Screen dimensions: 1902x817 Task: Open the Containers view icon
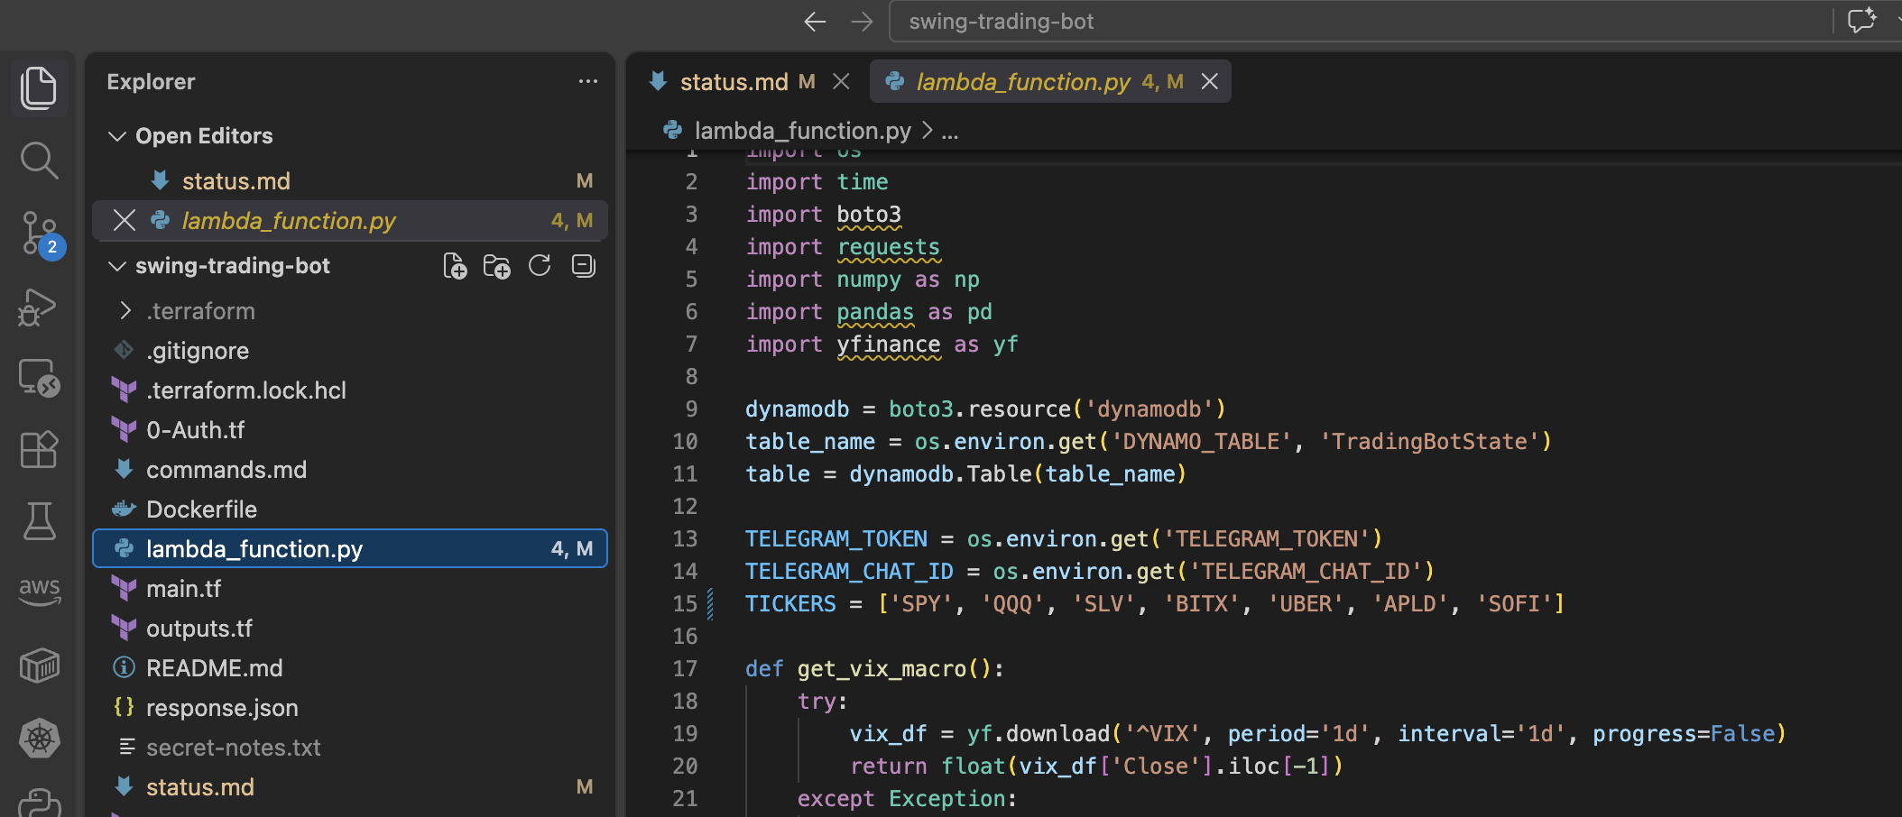point(39,666)
